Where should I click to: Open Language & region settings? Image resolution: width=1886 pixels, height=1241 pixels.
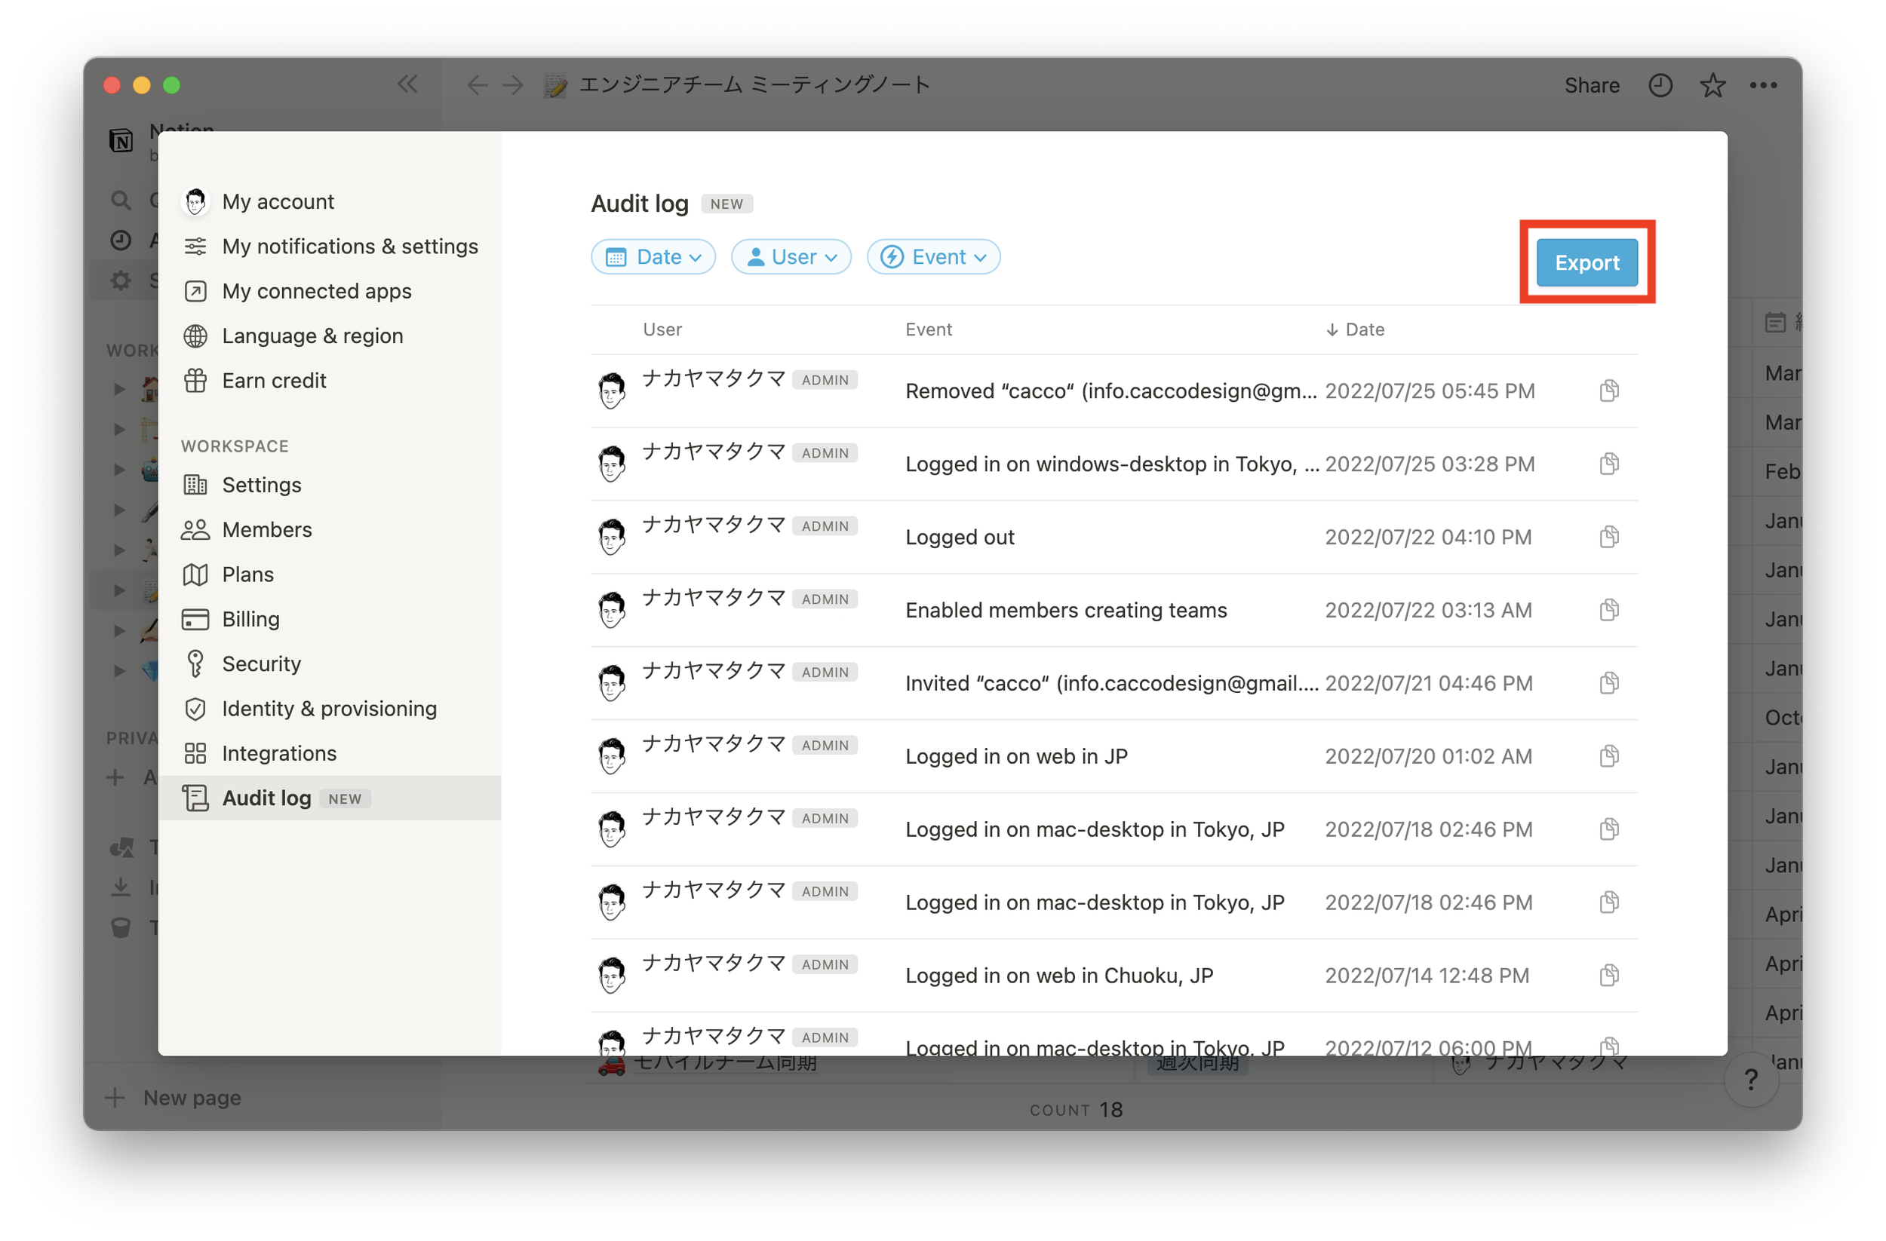coord(312,336)
